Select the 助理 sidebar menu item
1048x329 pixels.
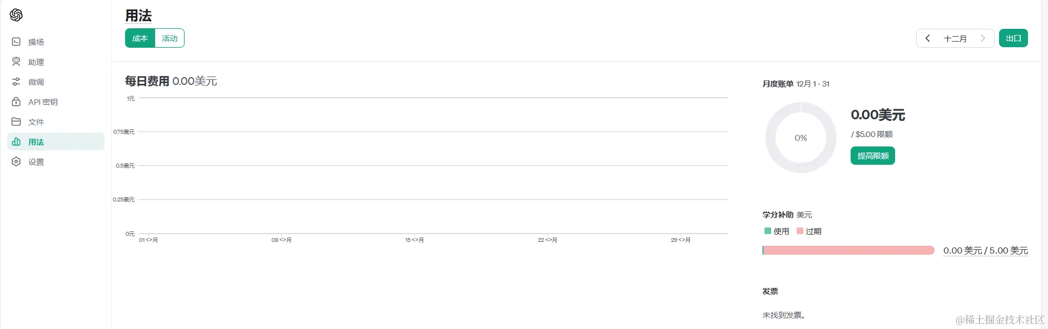point(36,62)
